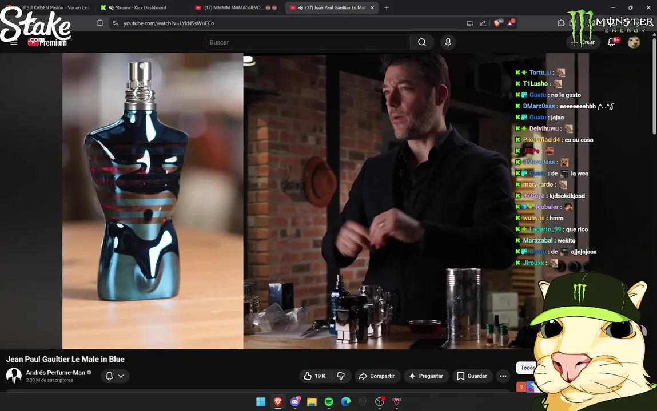Open the more actions three-dot menu
This screenshot has width=657, height=411.
(503, 376)
